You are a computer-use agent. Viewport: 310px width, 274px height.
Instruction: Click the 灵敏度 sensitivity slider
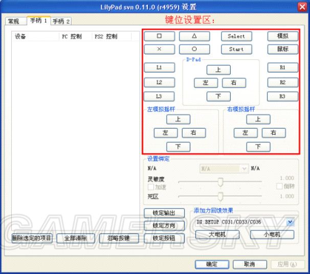[220, 181]
